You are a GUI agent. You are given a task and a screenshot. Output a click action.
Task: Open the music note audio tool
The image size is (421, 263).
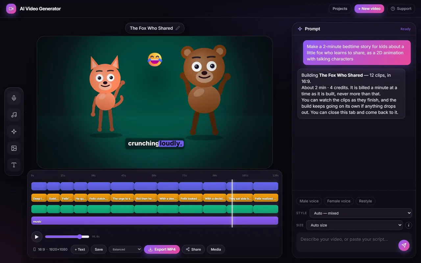[x=14, y=115]
